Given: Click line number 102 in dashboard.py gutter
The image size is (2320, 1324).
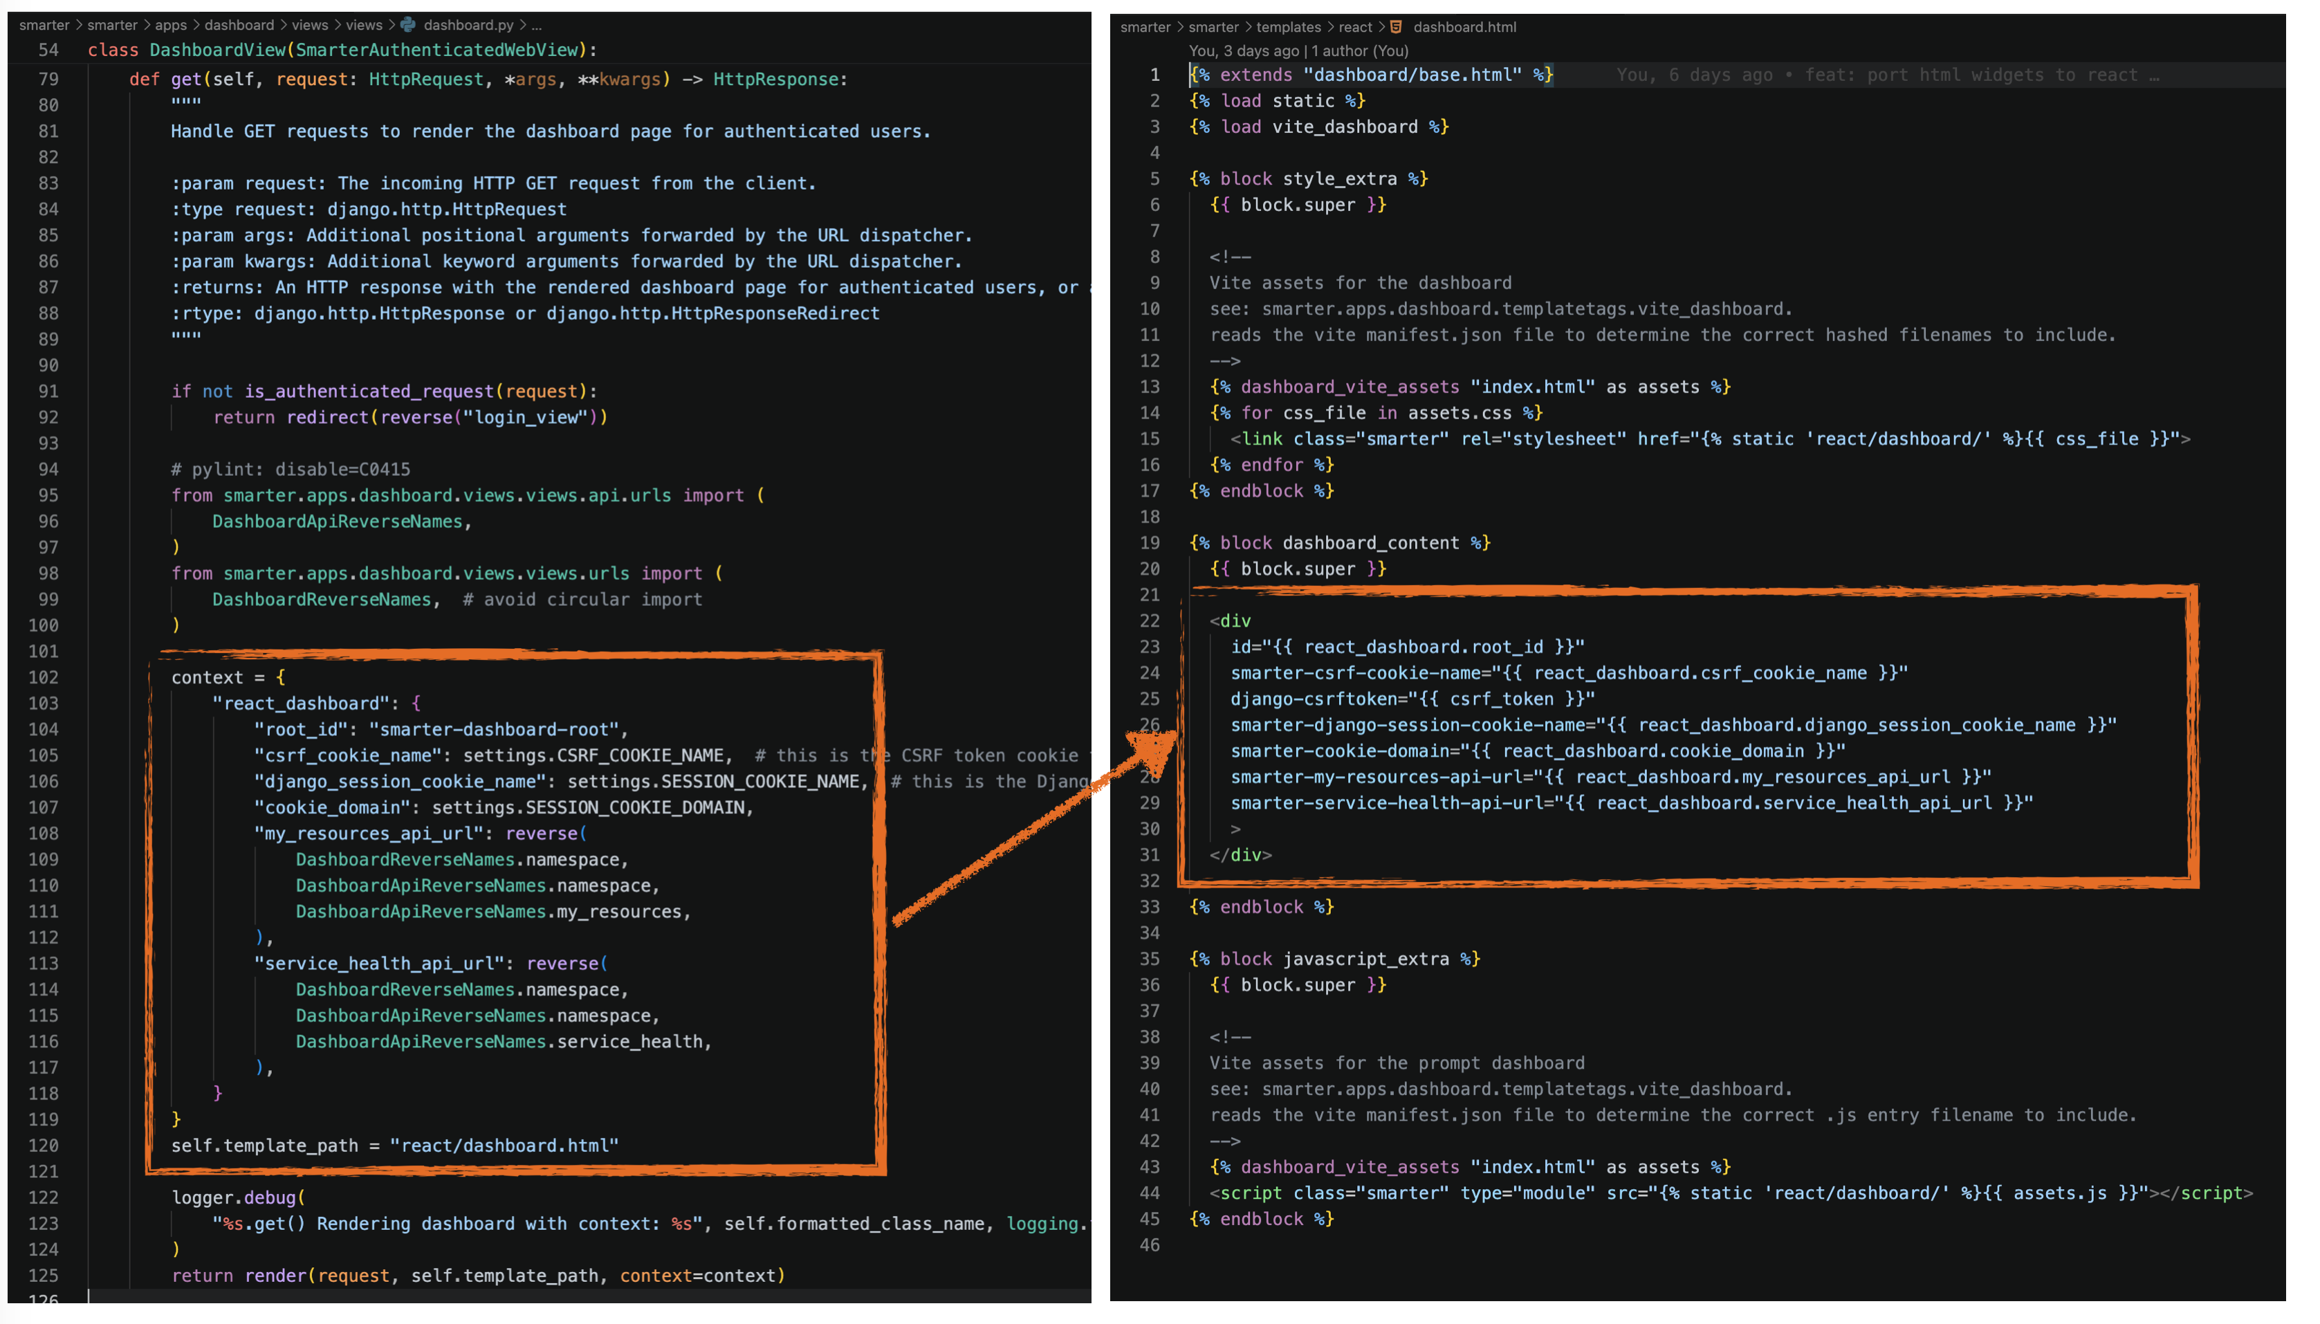Looking at the screenshot, I should click(43, 677).
